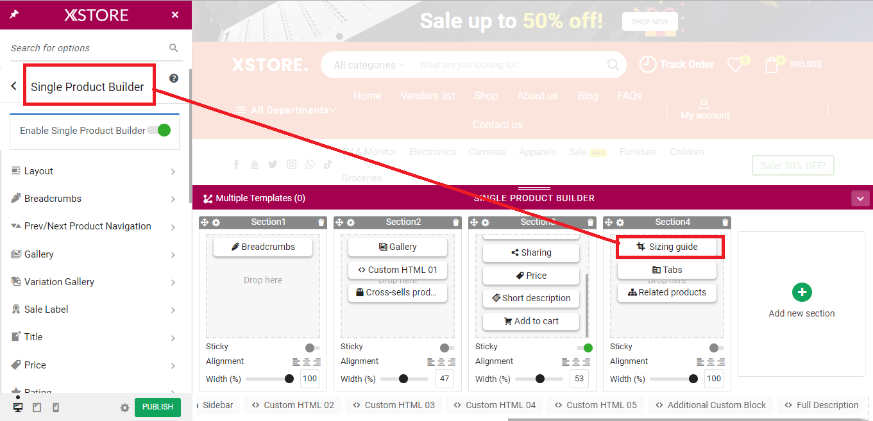Click Section3 width value field showing 53
This screenshot has height=421, width=873.
pos(579,379)
